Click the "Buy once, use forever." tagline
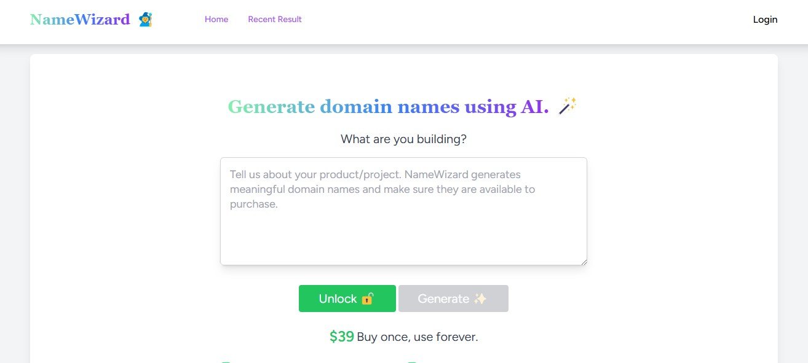 (x=418, y=337)
